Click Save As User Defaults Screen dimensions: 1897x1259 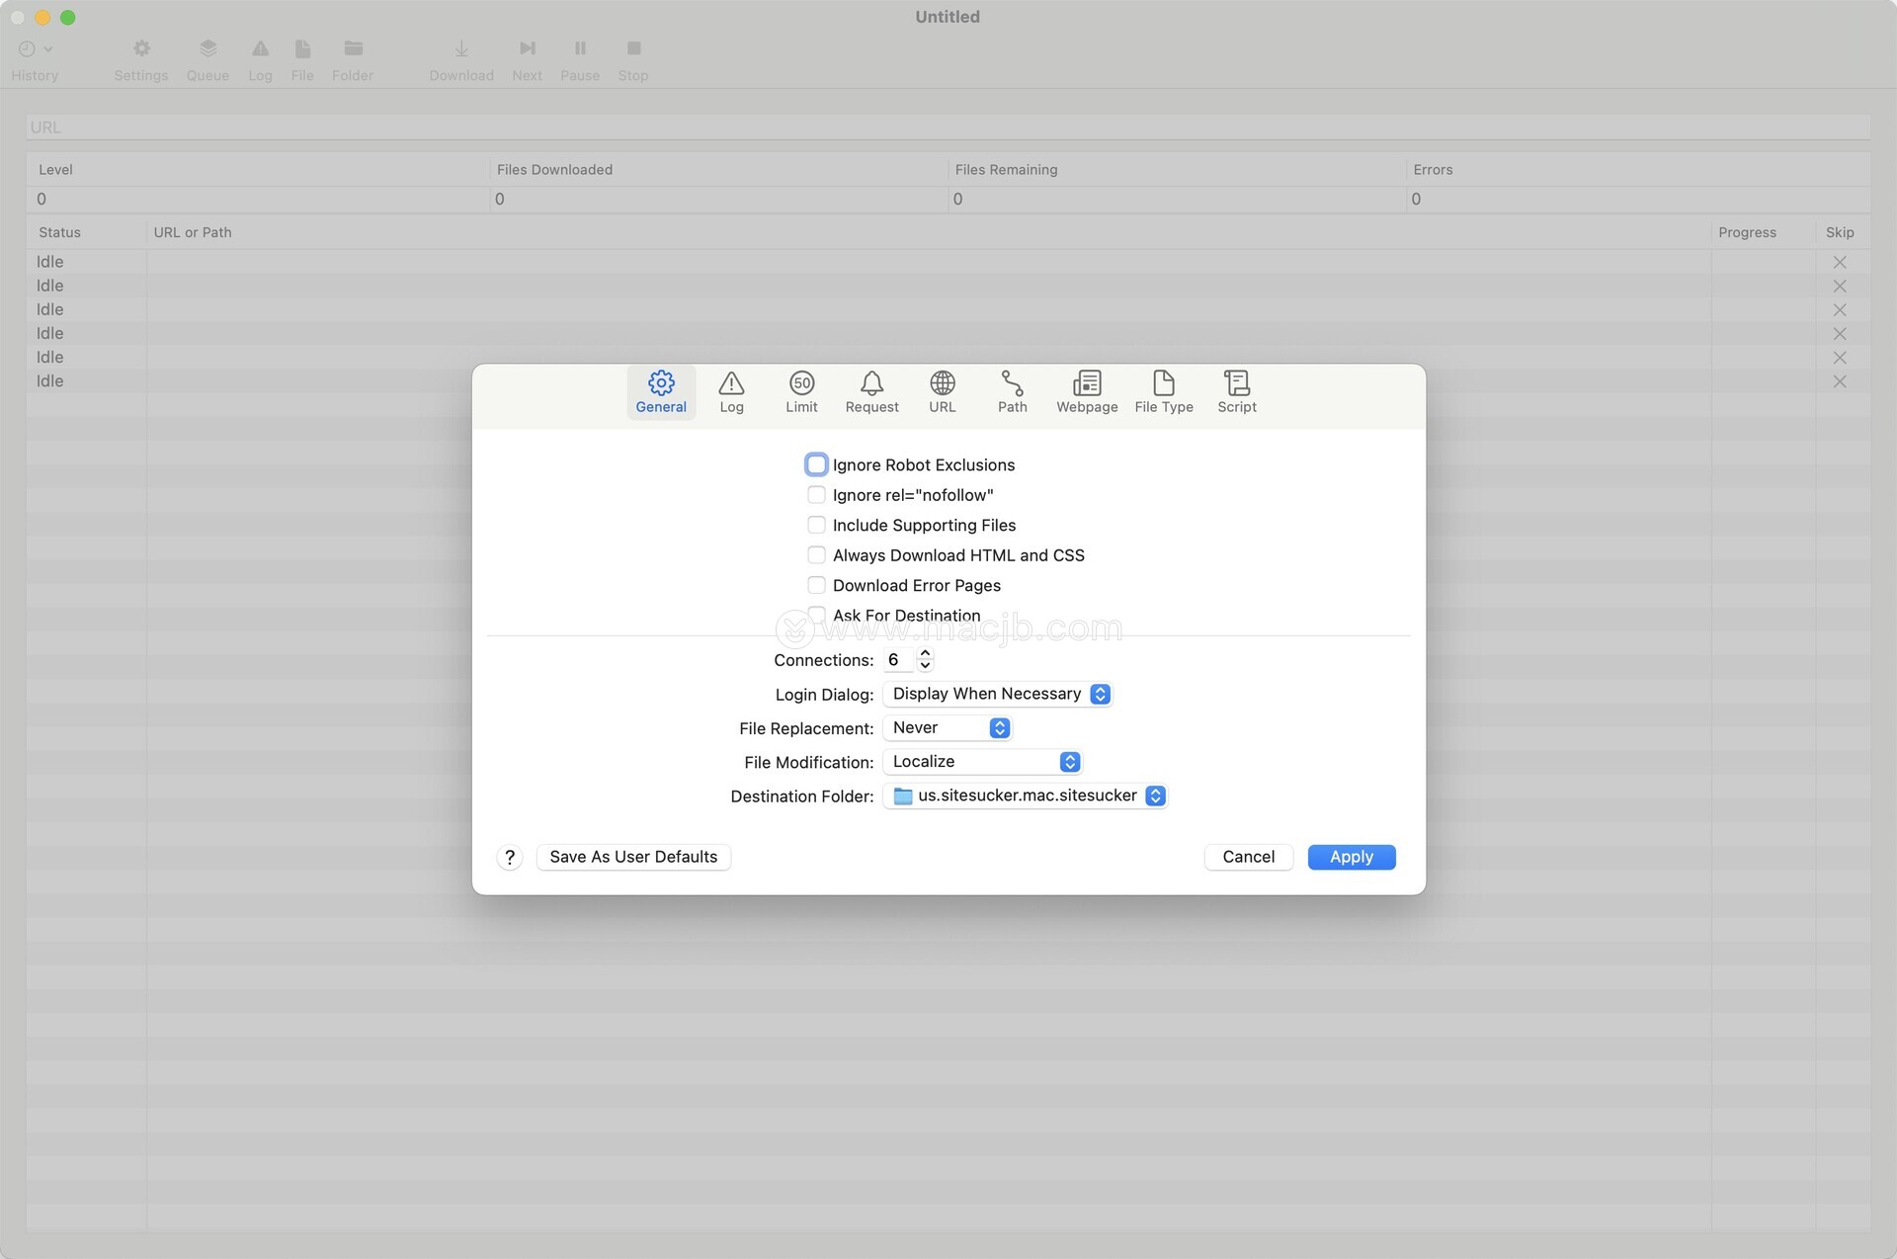(x=633, y=857)
